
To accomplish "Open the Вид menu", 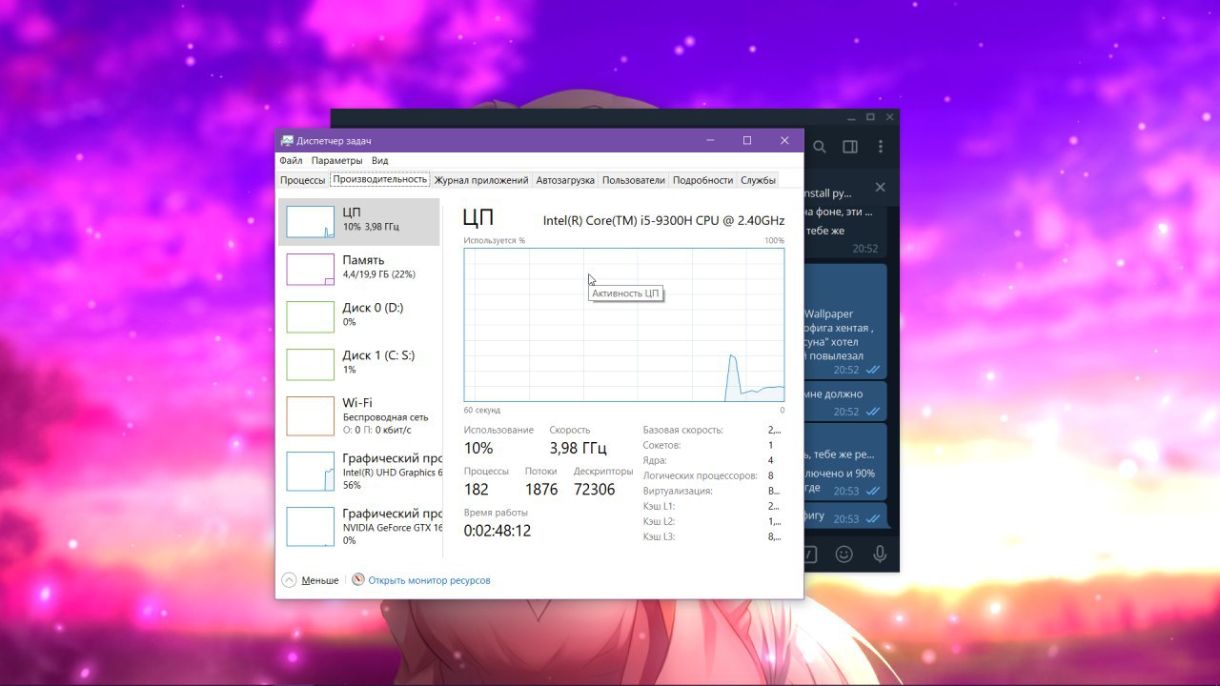I will [x=379, y=161].
